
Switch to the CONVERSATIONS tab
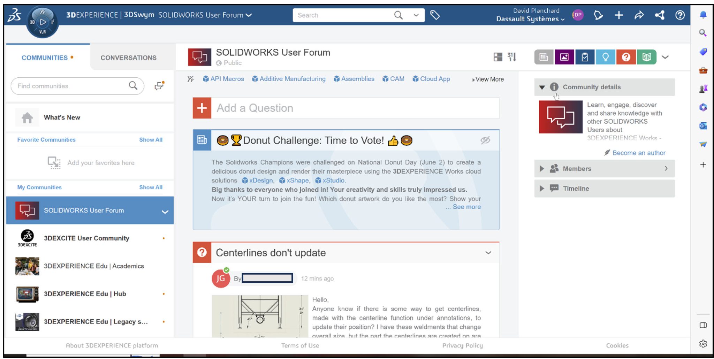coord(128,58)
